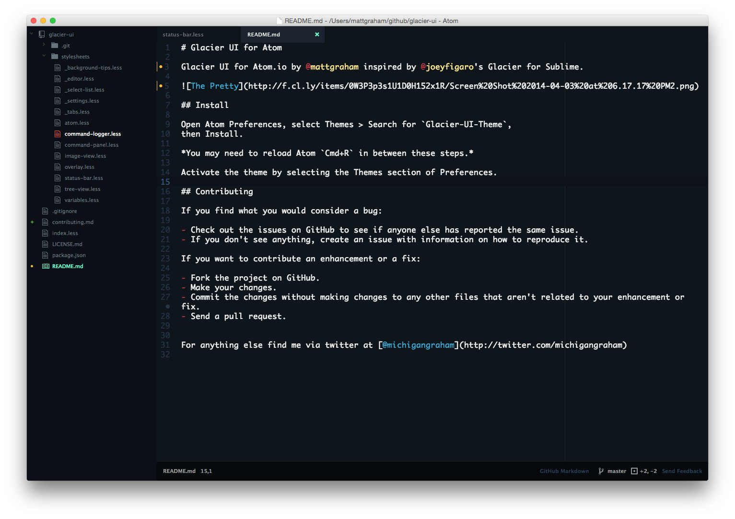
Task: Click the atom.less file icon
Action: pos(58,123)
